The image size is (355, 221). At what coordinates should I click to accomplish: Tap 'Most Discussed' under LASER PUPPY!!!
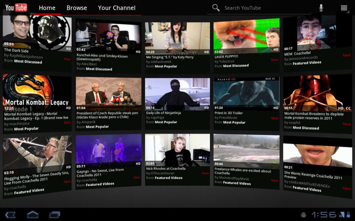tap(236, 66)
